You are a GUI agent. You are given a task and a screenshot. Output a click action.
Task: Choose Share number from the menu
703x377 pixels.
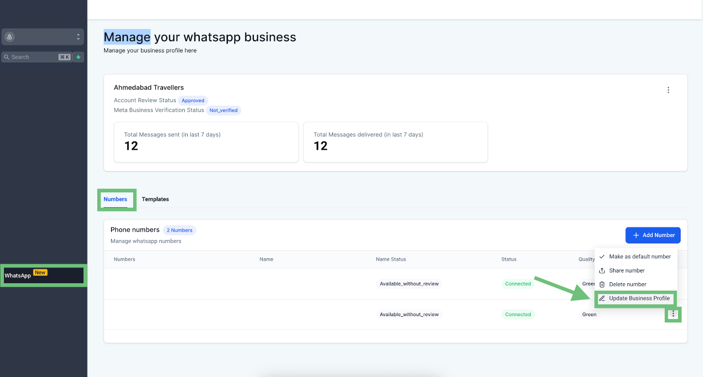point(635,270)
